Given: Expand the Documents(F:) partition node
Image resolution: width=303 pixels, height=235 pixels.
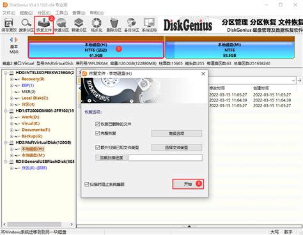Looking at the screenshot, I should 12,130.
